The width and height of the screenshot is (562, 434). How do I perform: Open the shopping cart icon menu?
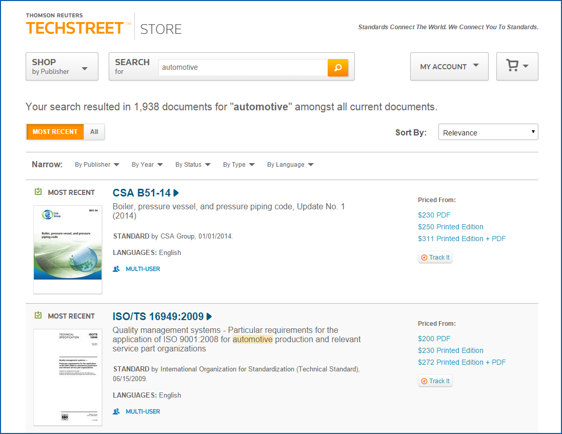point(517,67)
